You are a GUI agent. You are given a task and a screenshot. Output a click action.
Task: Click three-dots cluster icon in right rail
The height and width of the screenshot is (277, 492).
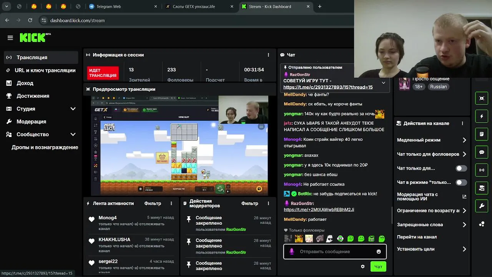click(x=482, y=224)
